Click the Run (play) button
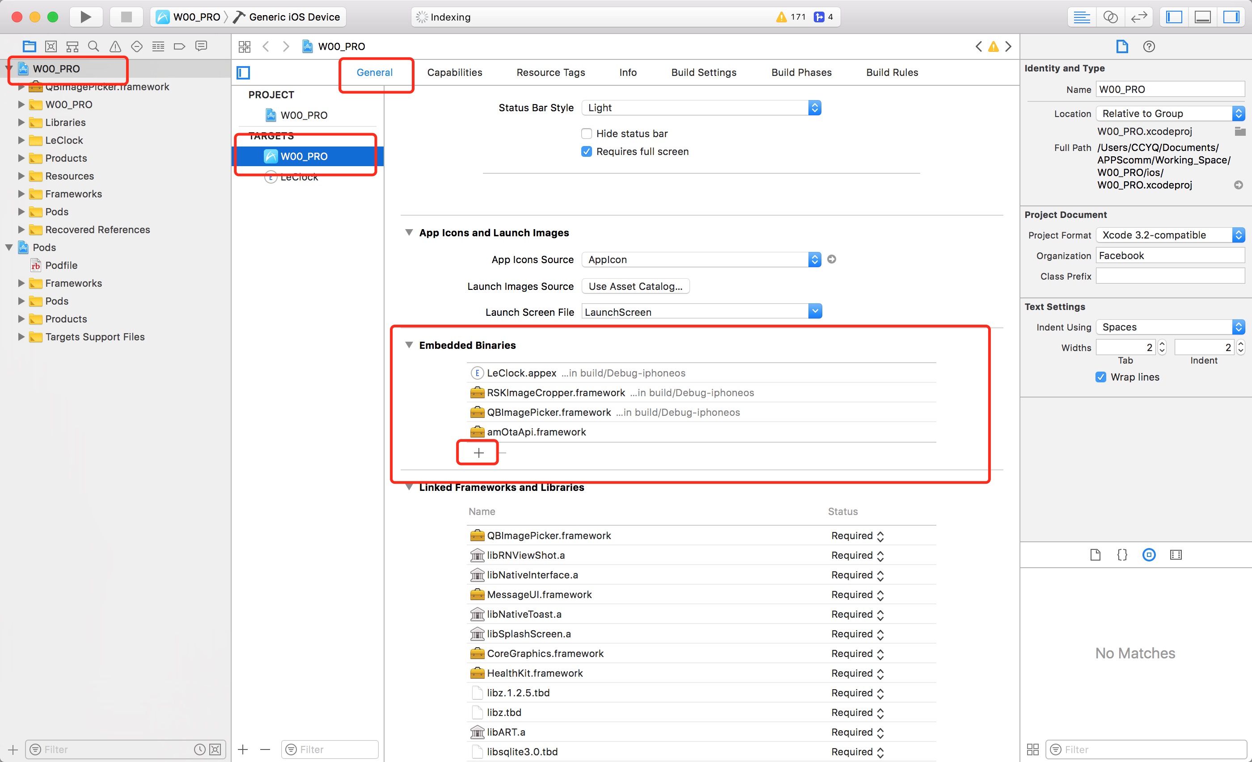This screenshot has height=762, width=1252. click(x=86, y=17)
